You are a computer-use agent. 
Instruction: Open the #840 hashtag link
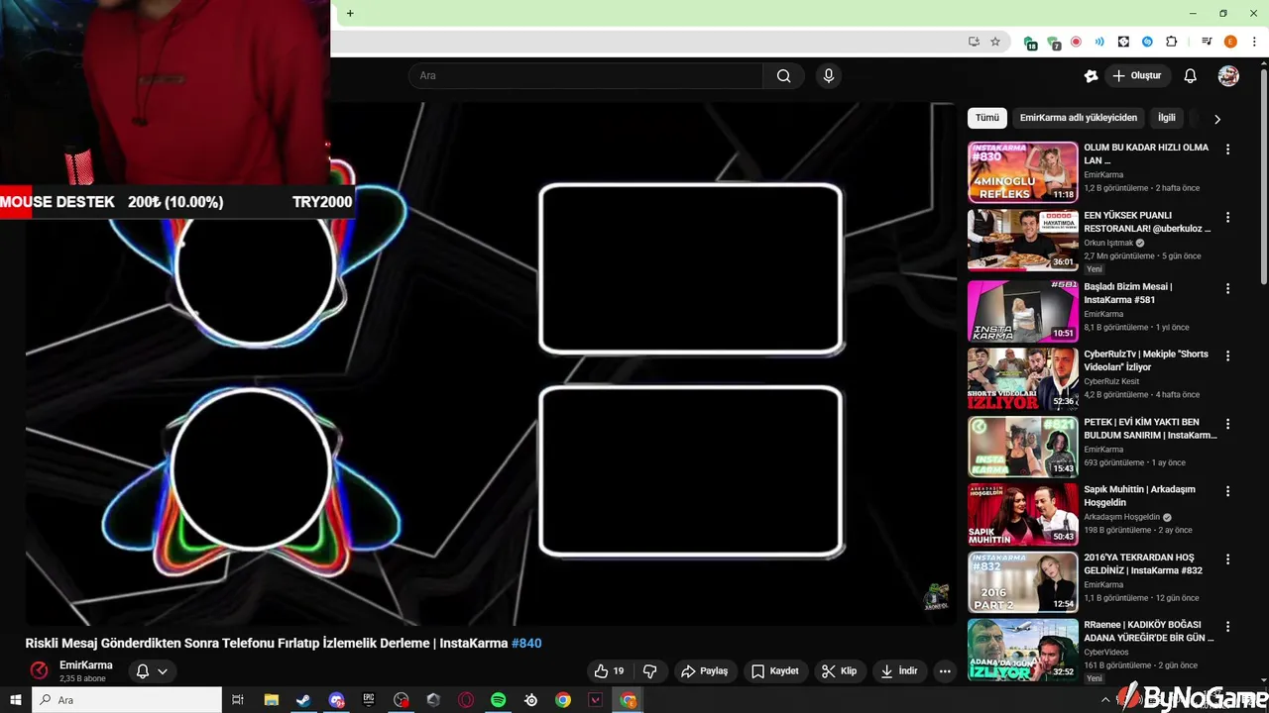(526, 644)
